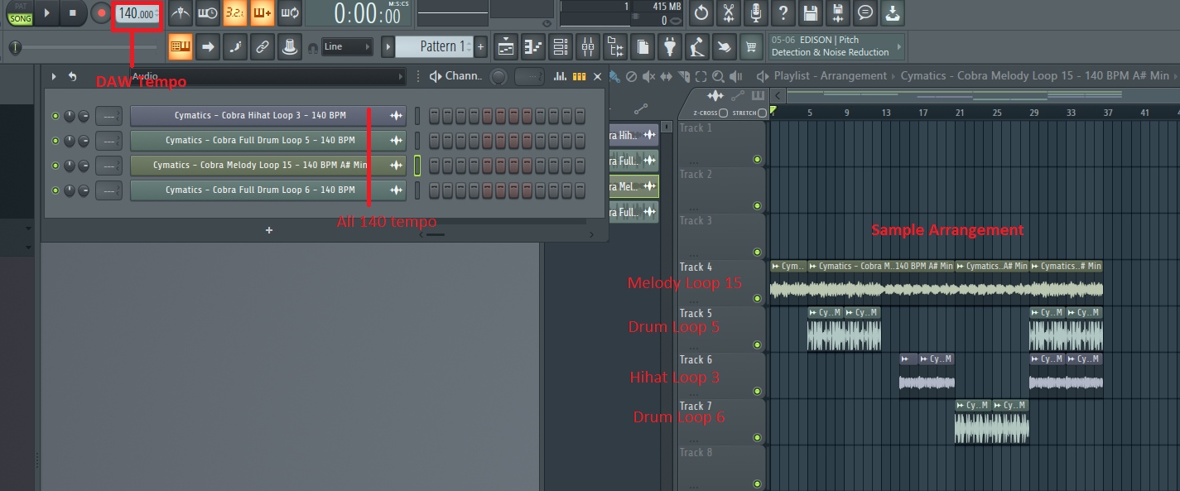Toggle the 3.2.1 countdown before recording
1180x491 pixels.
[234, 13]
